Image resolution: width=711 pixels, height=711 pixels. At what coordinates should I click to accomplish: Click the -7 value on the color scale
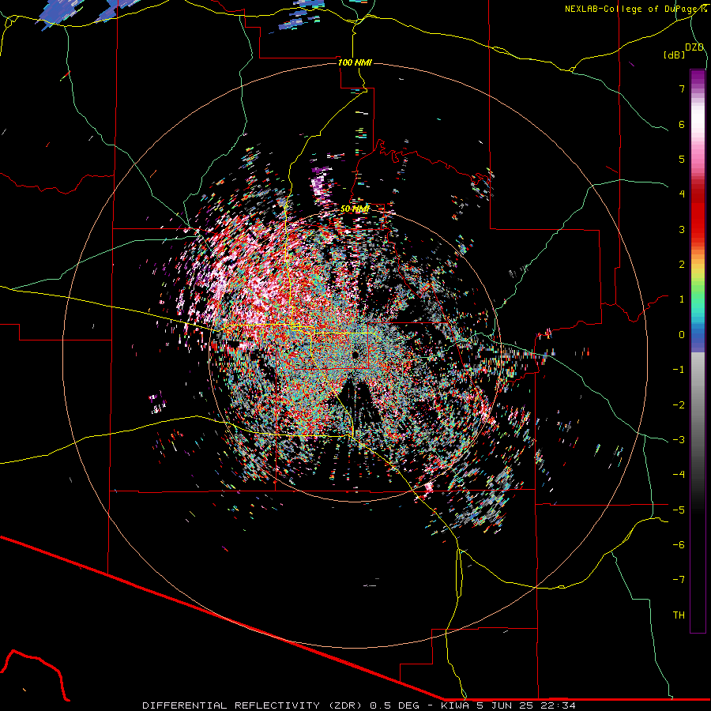[679, 580]
